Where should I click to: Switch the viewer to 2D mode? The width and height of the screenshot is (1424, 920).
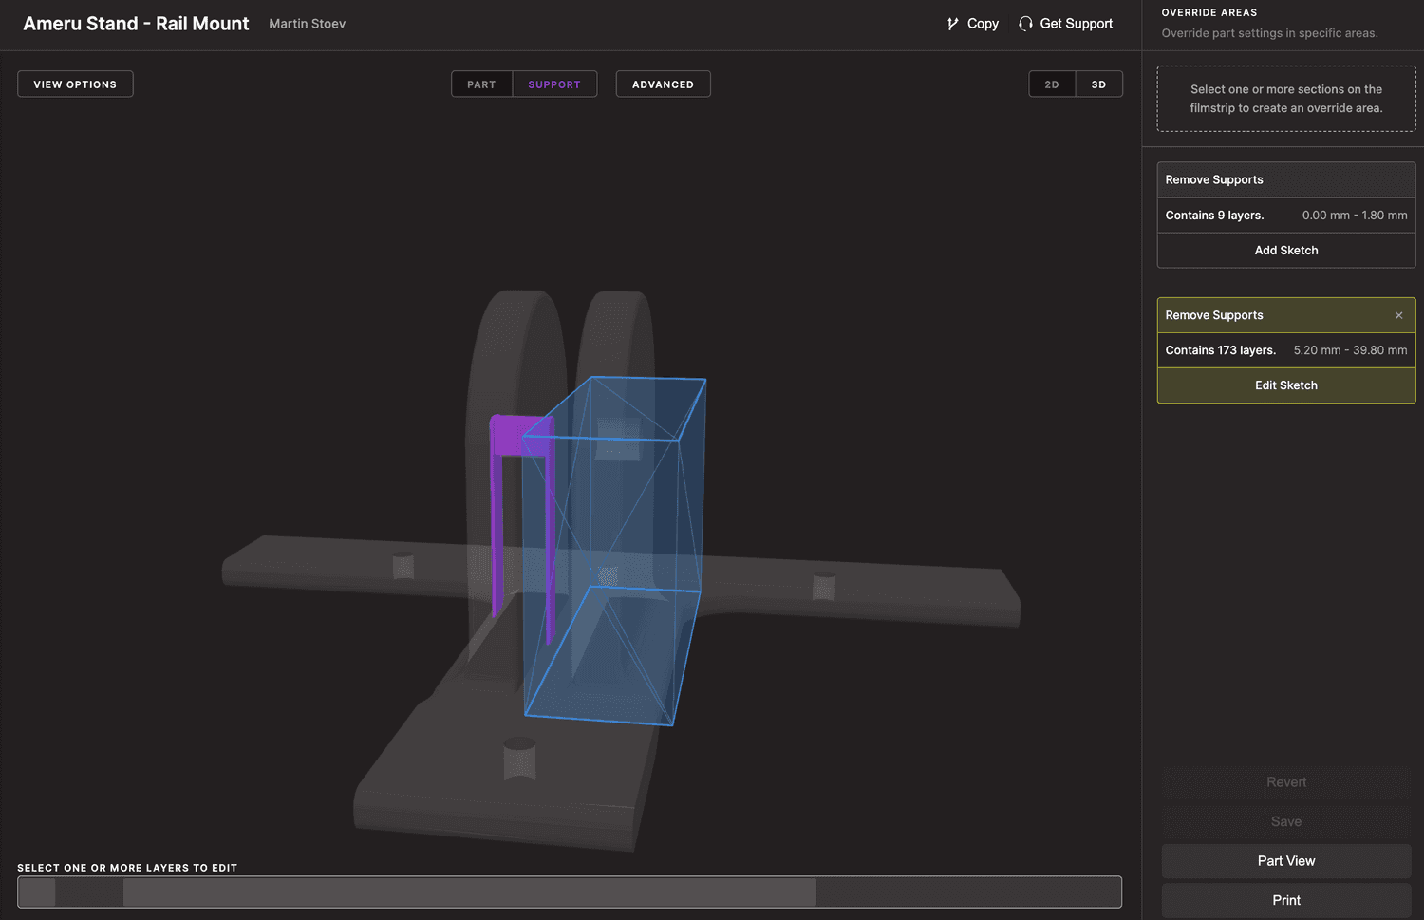click(1052, 84)
